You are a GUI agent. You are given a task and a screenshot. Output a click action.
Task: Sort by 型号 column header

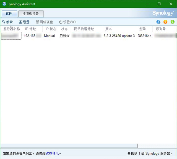click(x=144, y=29)
